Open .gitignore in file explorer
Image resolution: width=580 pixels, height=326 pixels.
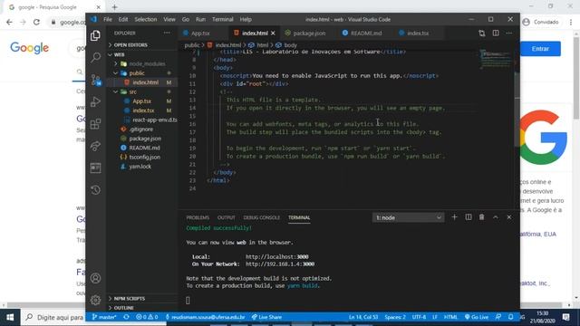point(142,129)
